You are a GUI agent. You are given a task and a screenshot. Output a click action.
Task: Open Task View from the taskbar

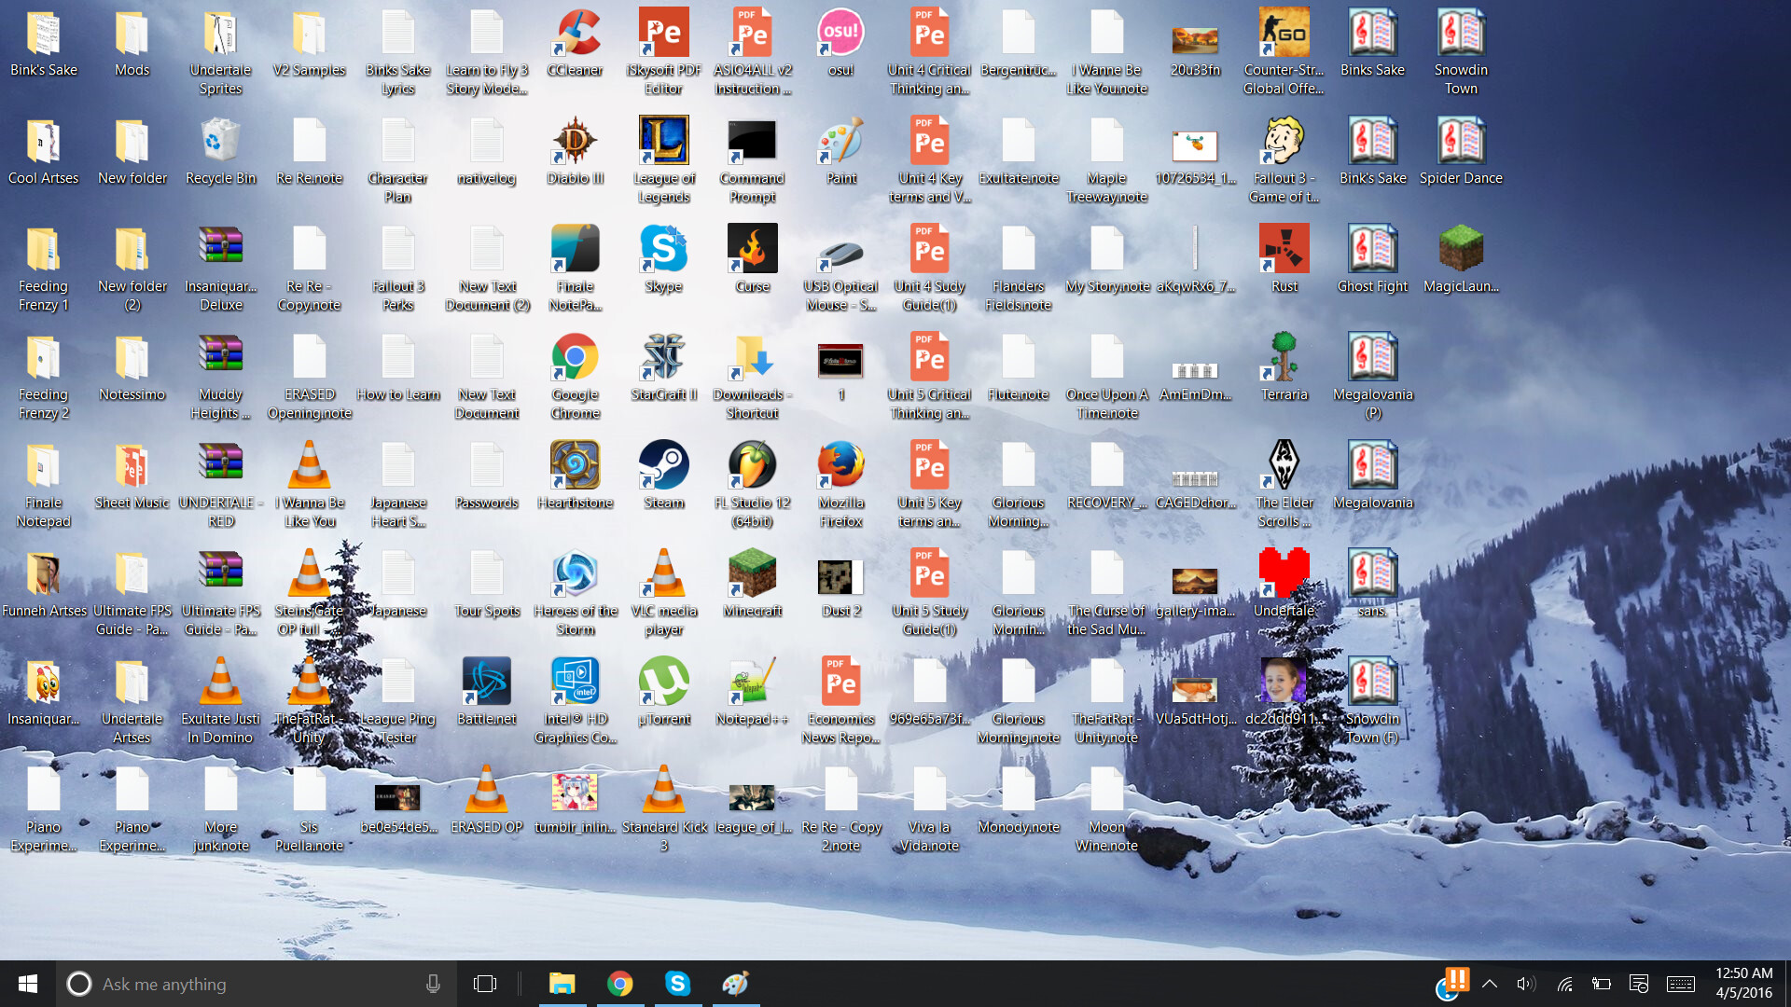pos(485,984)
